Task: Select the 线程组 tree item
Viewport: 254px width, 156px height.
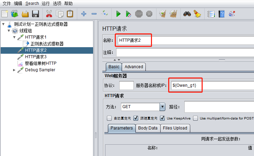Action: [26, 31]
